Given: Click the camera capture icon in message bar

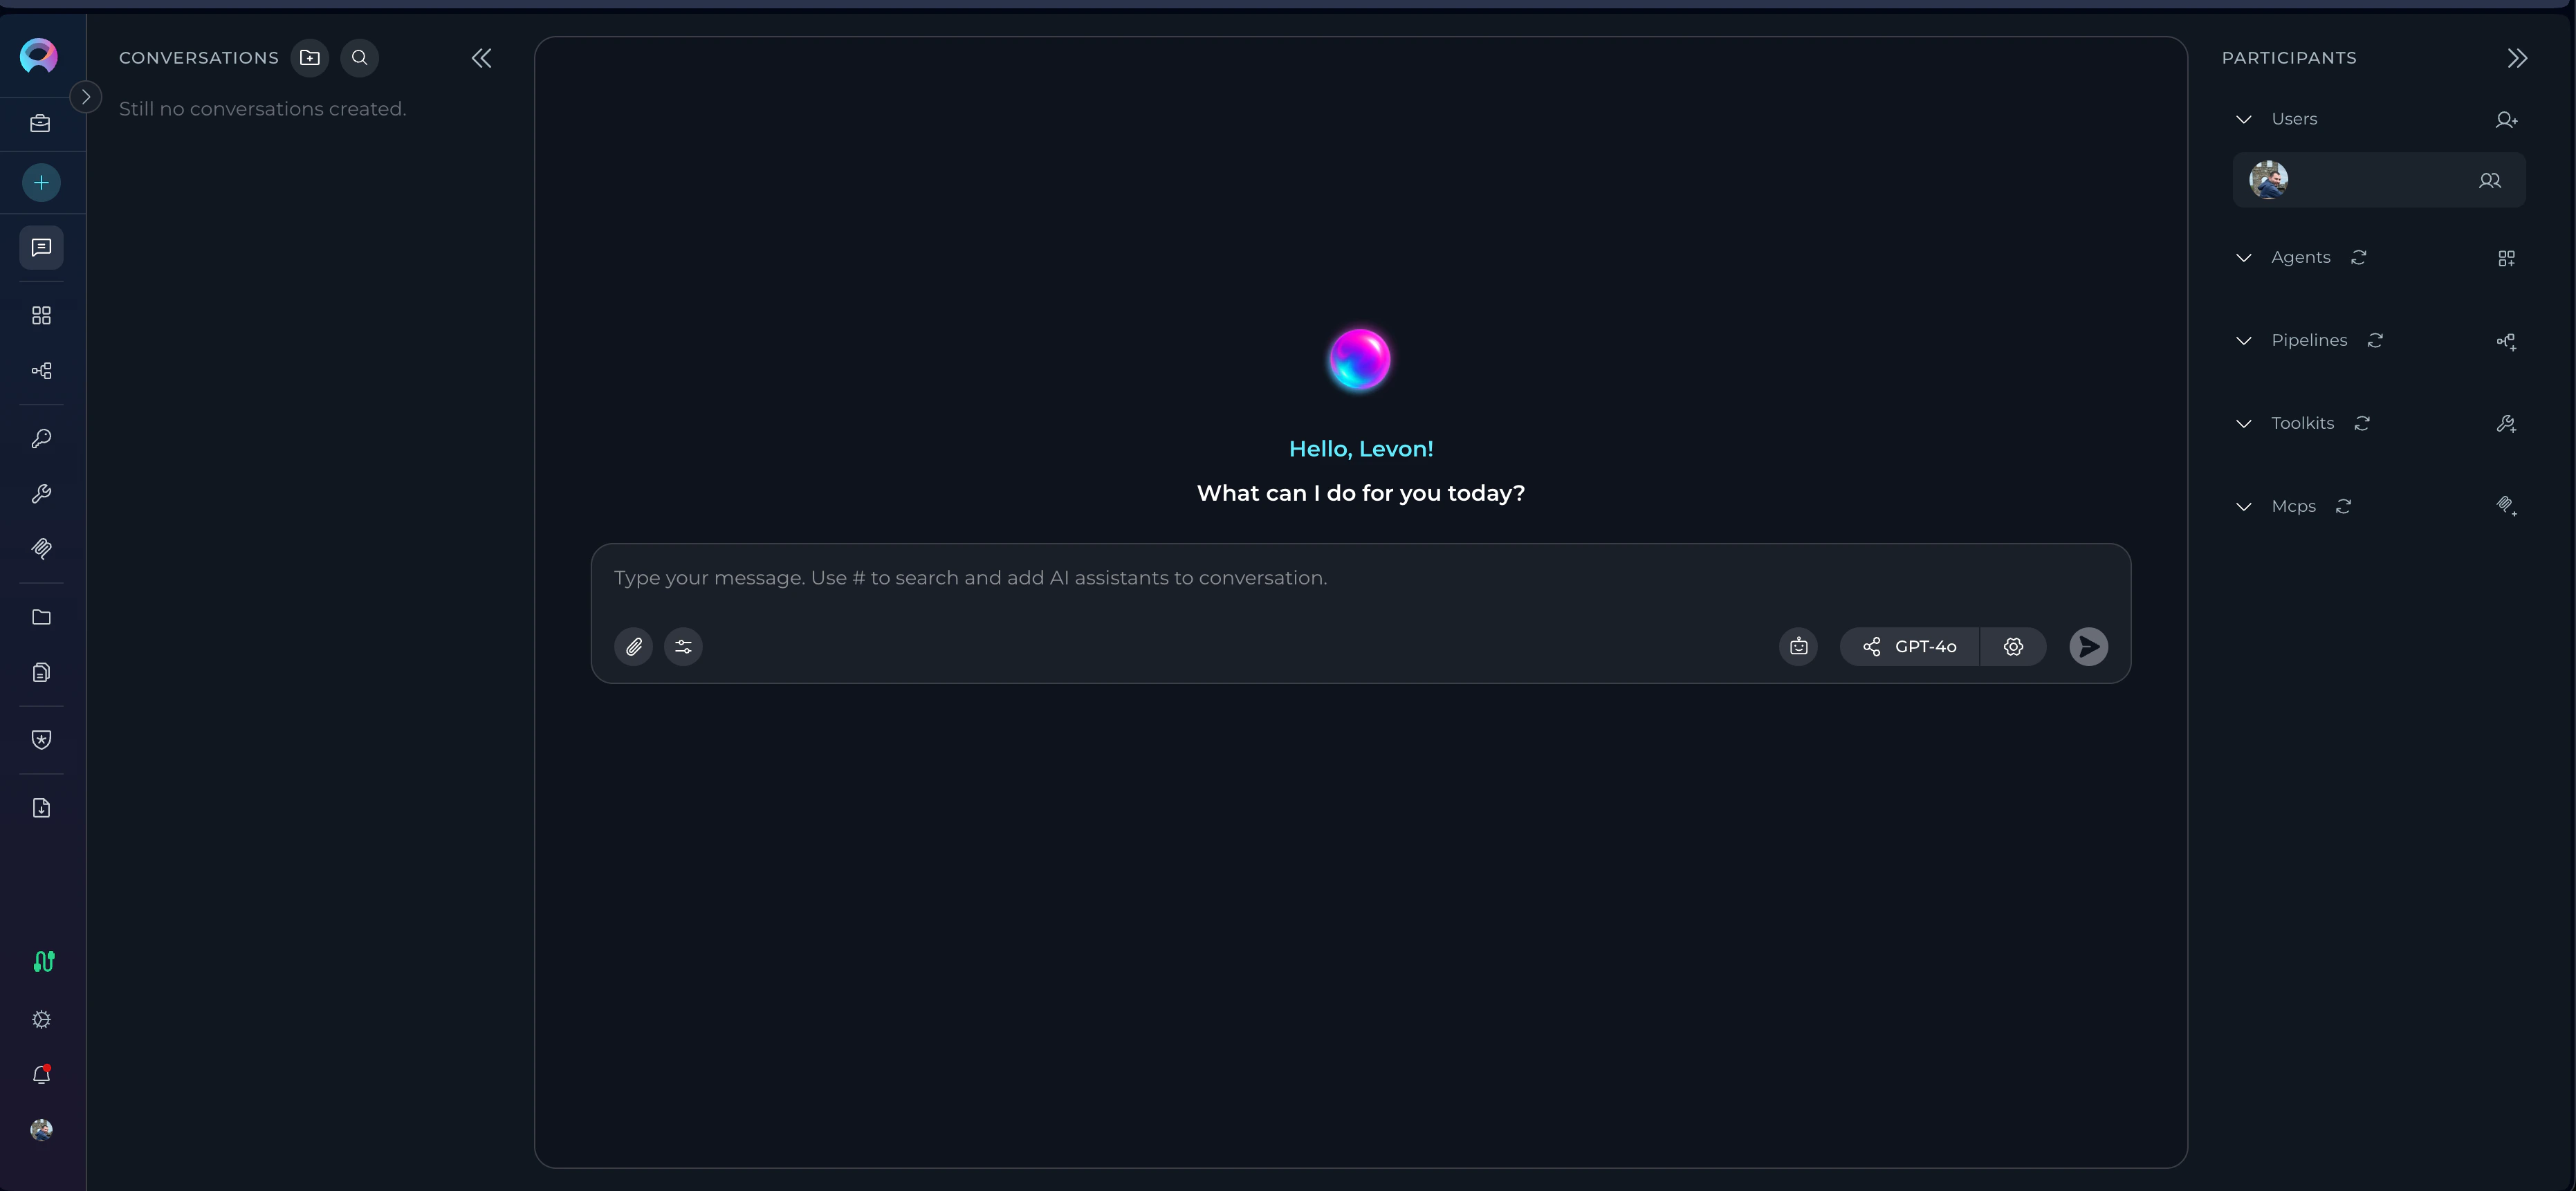Looking at the screenshot, I should point(1798,646).
